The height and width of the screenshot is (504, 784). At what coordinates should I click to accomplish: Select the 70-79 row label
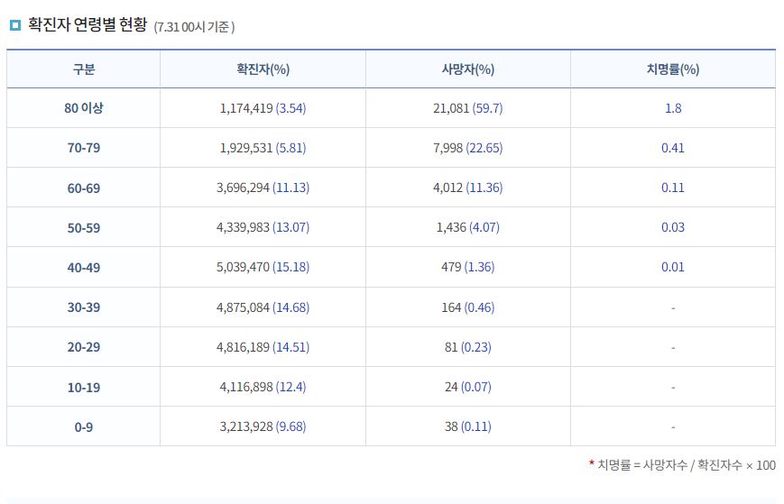coord(84,148)
